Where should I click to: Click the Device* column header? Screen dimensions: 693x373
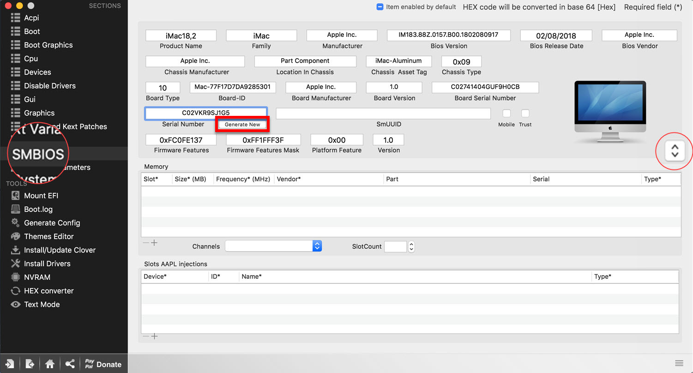(175, 277)
